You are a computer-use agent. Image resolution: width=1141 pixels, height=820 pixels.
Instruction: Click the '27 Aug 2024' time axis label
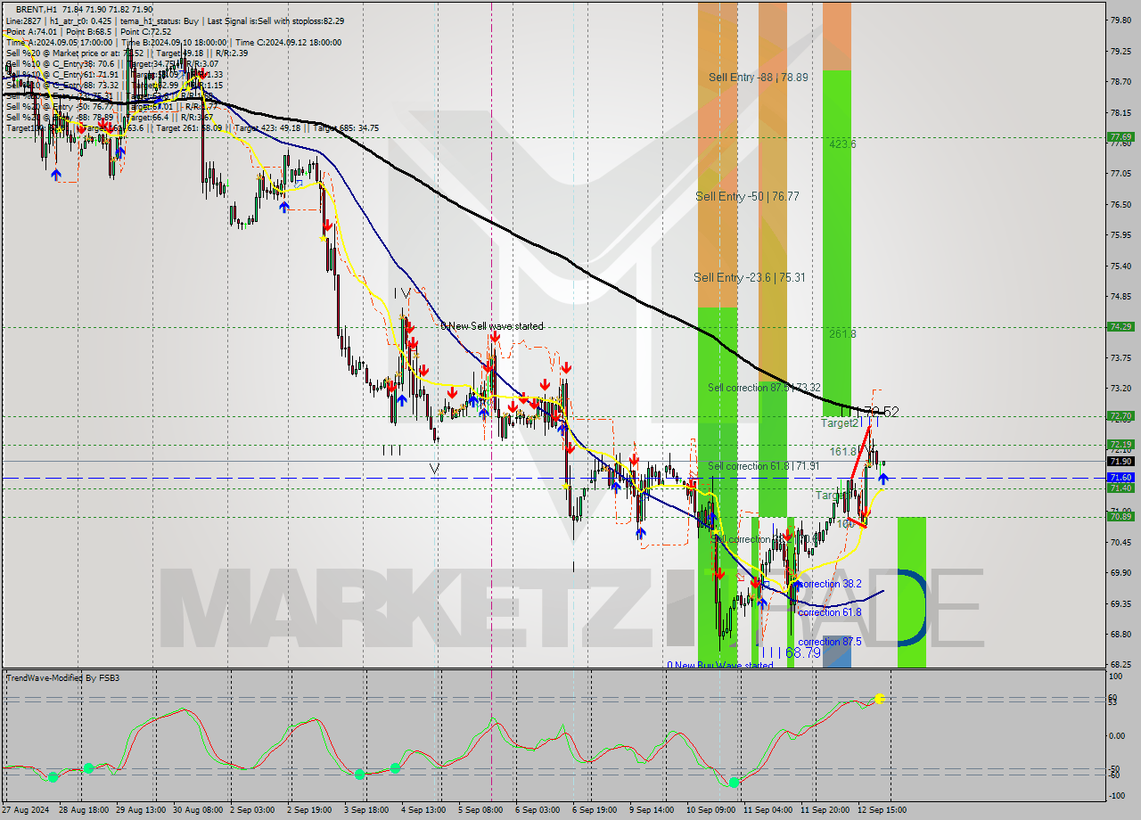click(26, 810)
